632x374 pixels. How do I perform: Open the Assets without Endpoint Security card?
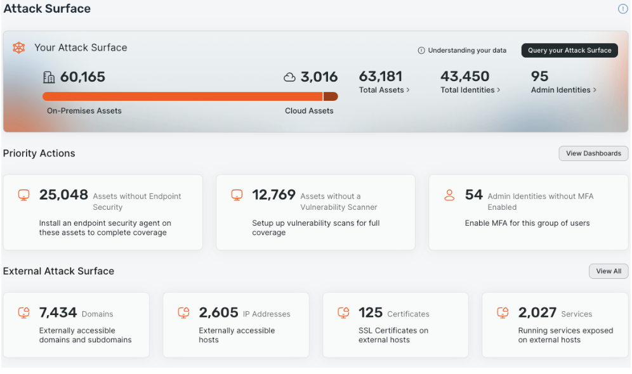click(103, 212)
